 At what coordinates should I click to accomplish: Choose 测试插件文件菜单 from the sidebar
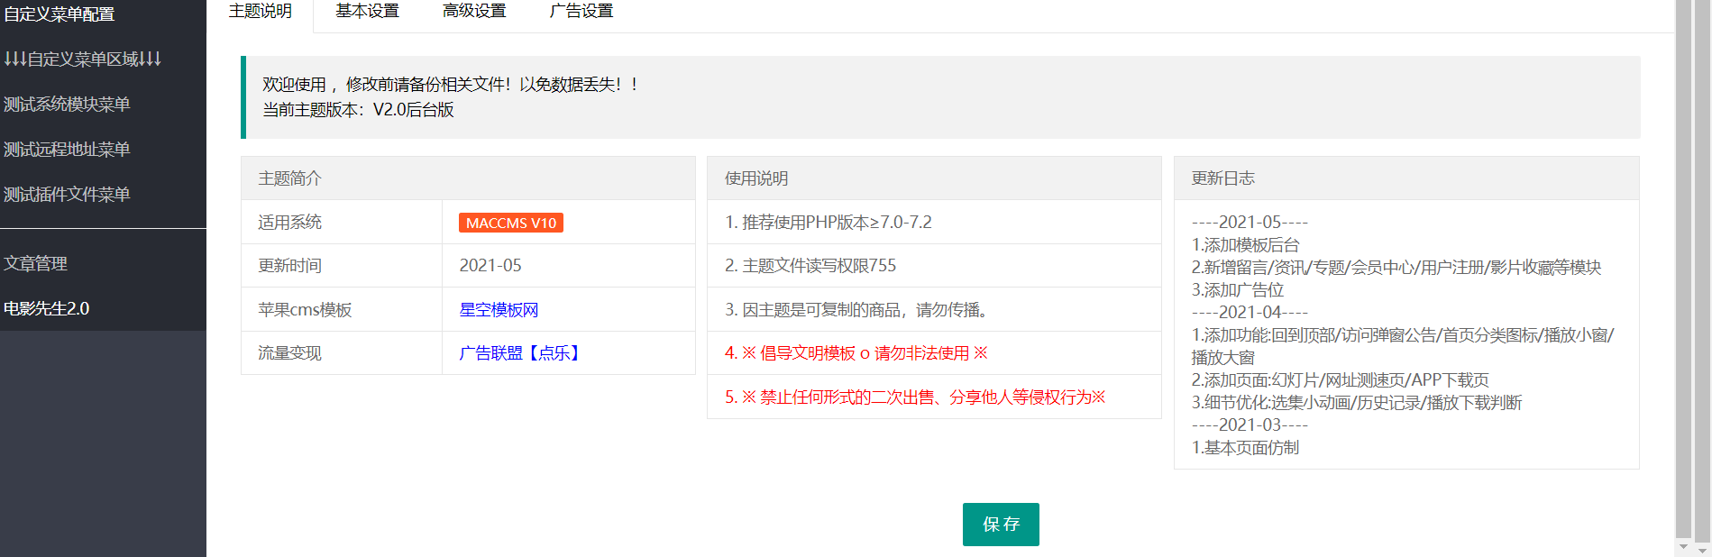67,195
